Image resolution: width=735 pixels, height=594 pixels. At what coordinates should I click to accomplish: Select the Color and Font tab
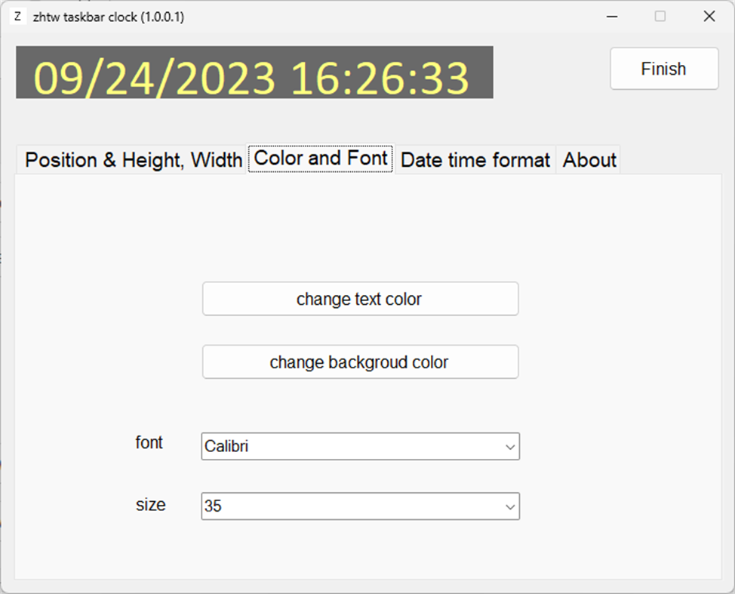[321, 159]
